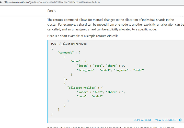Click the "node1" value in code
The image size is (184, 128).
tap(105, 70)
